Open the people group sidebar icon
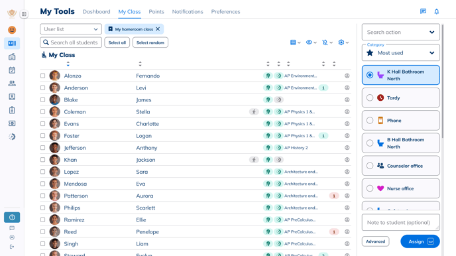 [12, 84]
